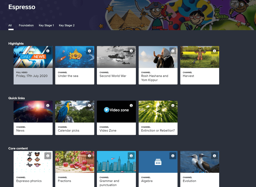Image resolution: width=256 pixels, height=187 pixels.
Task: Open the Calendar picks title
Action: pyautogui.click(x=69, y=130)
